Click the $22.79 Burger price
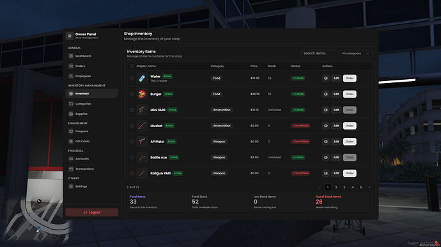The image size is (441, 247). (x=255, y=94)
